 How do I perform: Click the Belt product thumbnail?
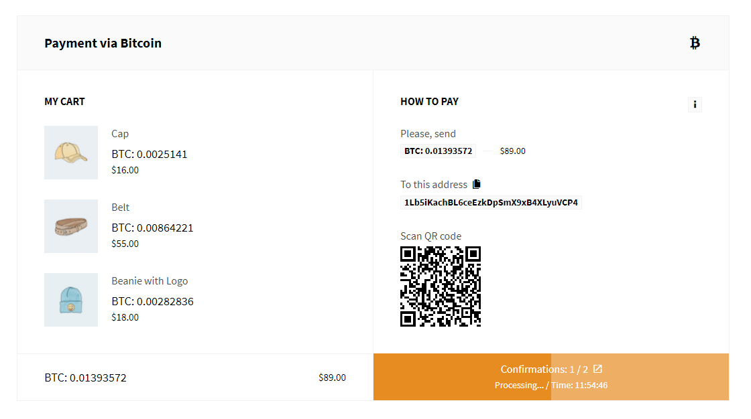click(71, 226)
